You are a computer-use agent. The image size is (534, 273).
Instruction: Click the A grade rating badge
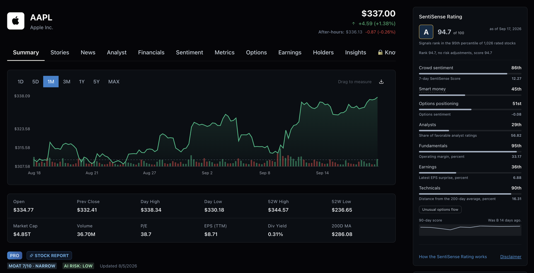click(x=426, y=32)
